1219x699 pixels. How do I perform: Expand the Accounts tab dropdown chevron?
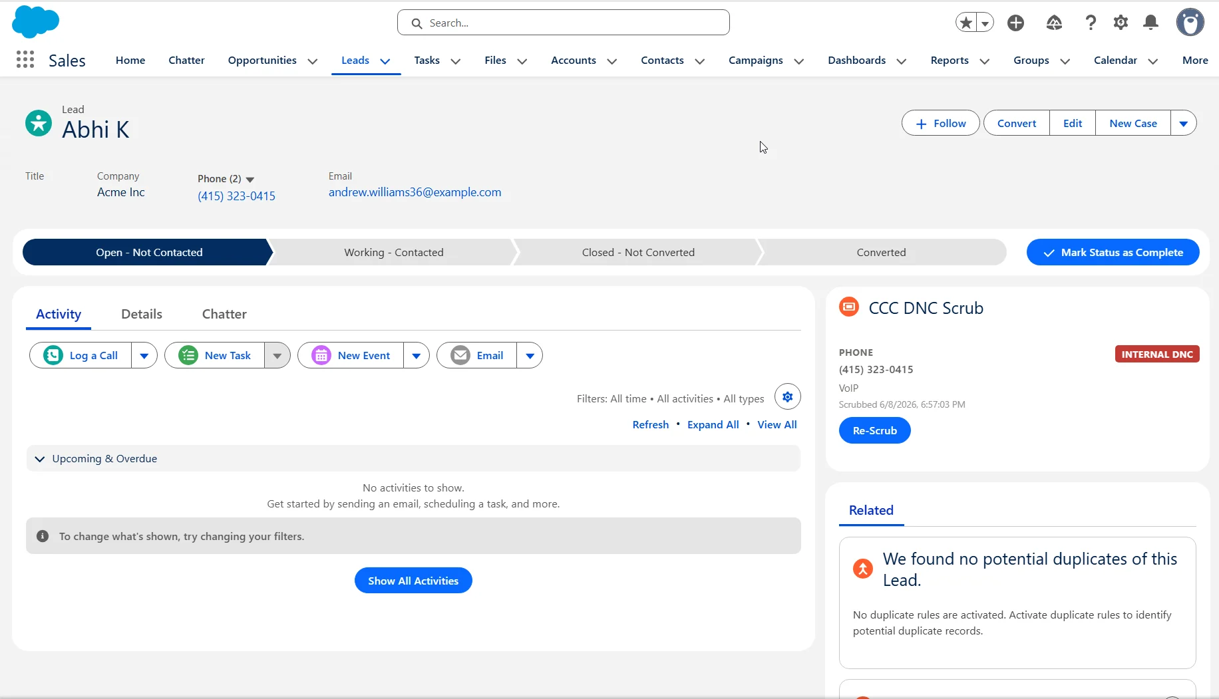[612, 61]
